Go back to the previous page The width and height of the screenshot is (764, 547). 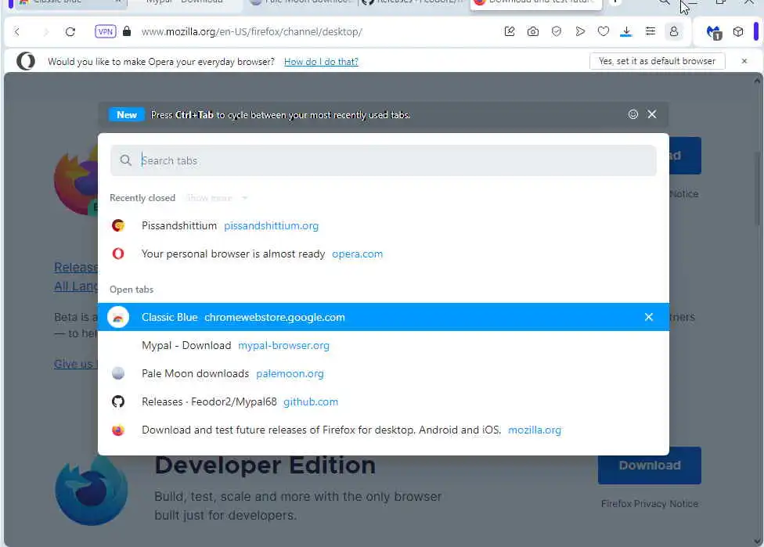pos(17,31)
